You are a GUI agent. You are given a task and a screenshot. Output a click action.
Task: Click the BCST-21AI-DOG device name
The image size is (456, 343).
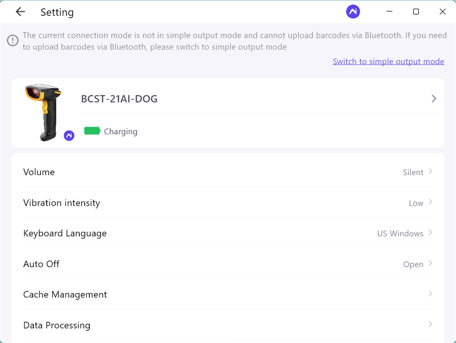pyautogui.click(x=119, y=99)
